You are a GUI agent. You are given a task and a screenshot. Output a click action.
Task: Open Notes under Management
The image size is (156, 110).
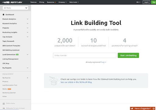click(5, 96)
